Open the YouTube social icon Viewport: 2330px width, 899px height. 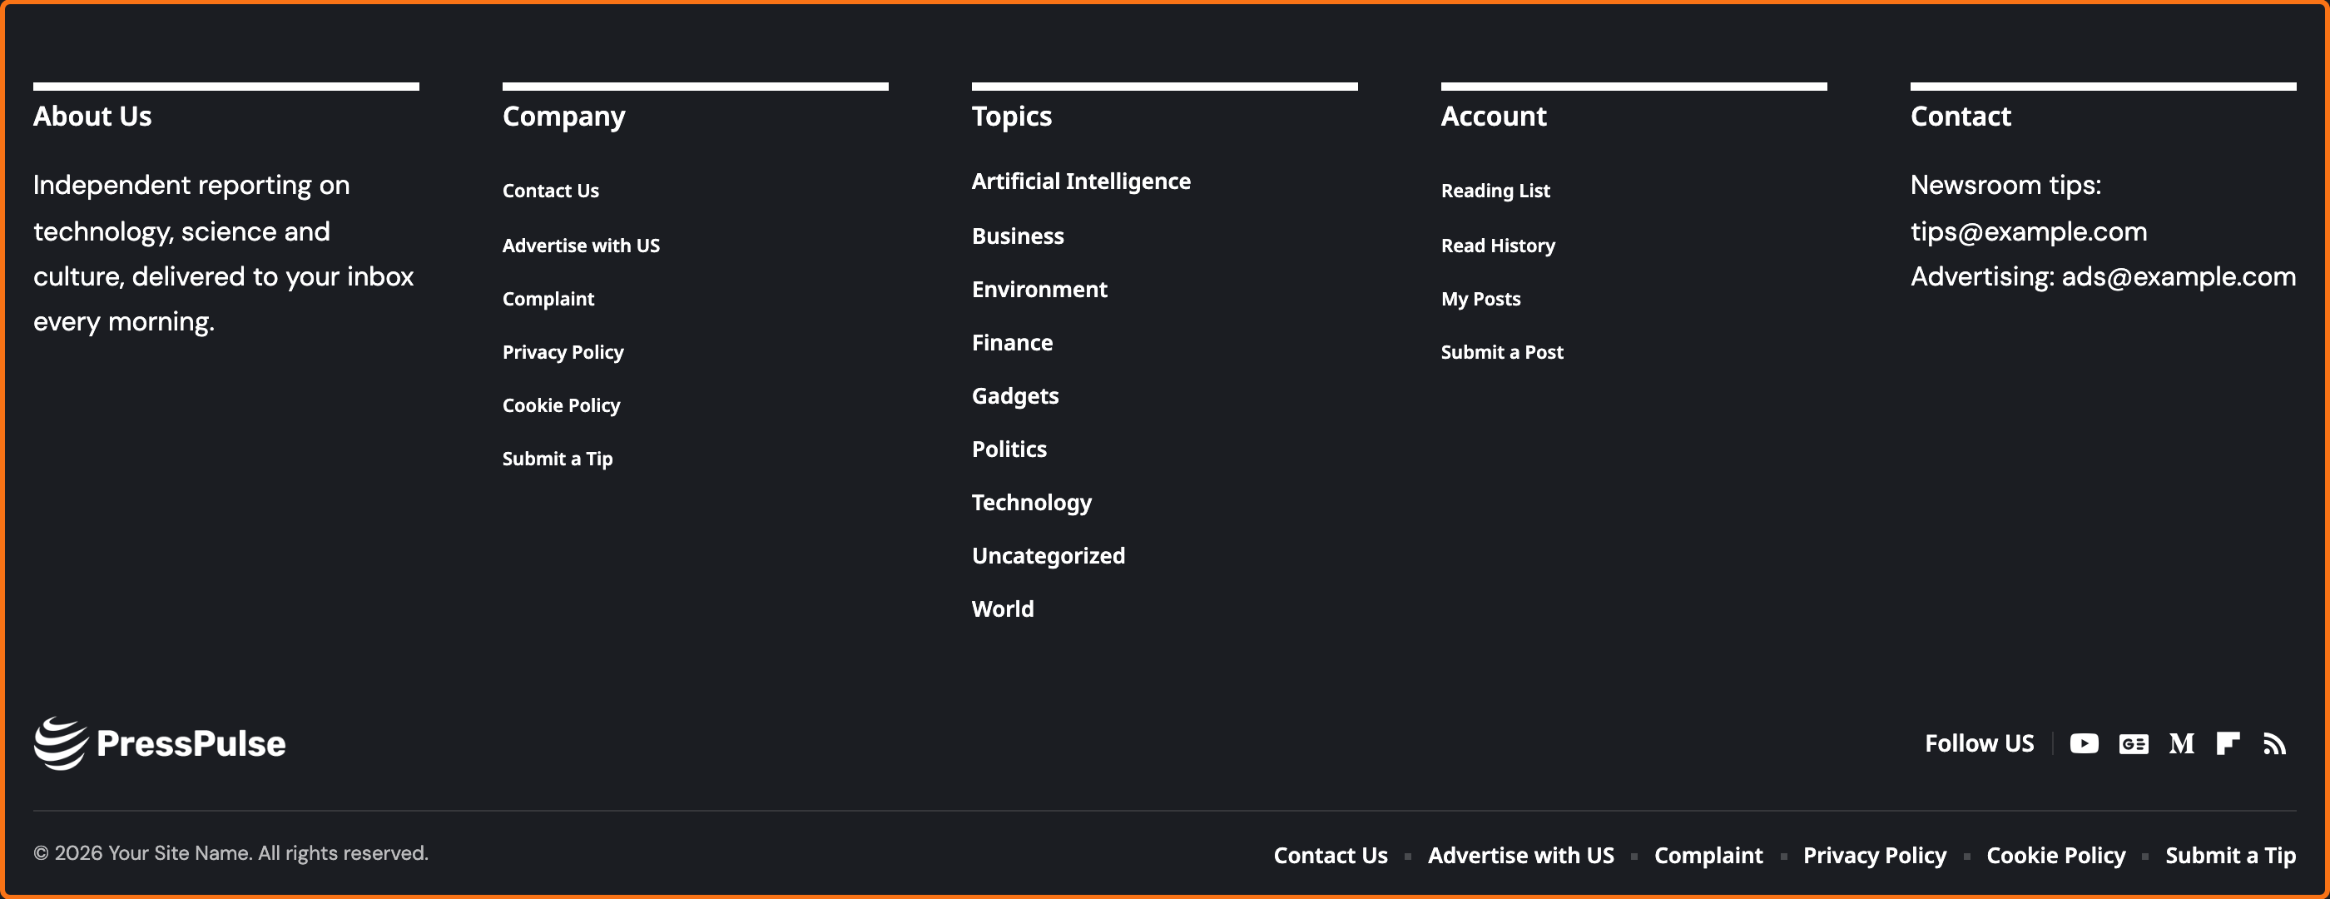coord(2084,743)
